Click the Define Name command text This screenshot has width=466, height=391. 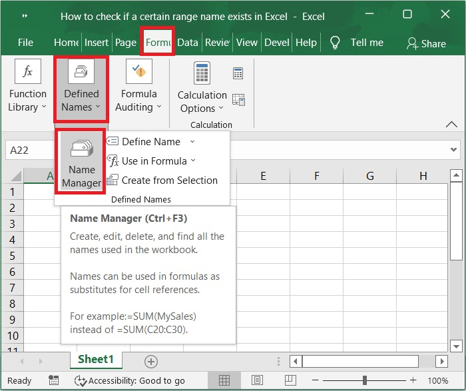[x=151, y=141]
